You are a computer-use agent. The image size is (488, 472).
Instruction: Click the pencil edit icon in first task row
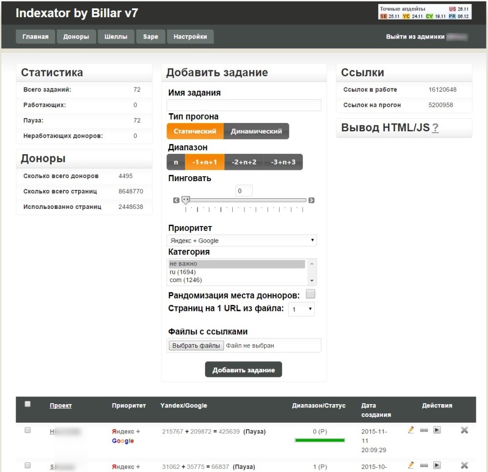pyautogui.click(x=411, y=430)
